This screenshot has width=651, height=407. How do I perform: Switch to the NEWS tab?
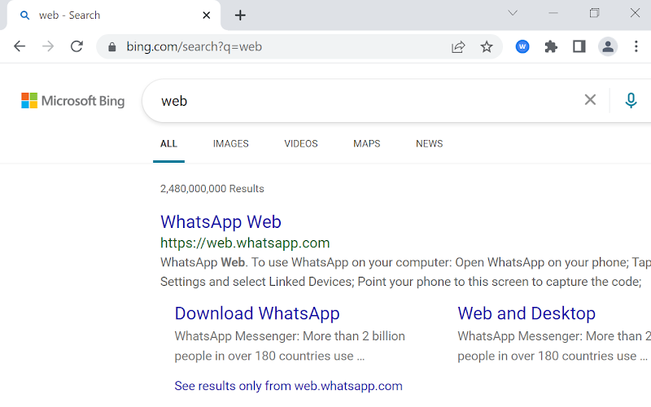[x=430, y=144]
